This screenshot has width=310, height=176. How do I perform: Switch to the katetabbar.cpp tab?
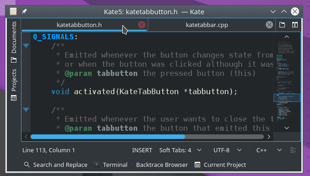(x=207, y=25)
